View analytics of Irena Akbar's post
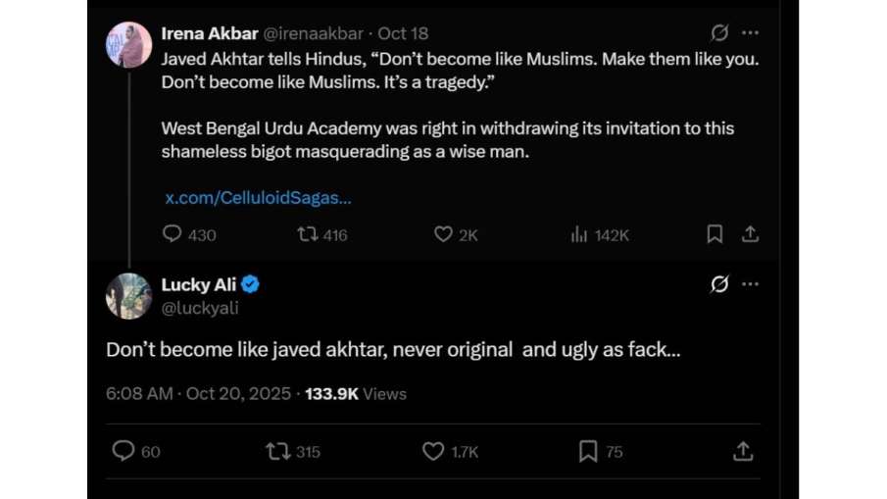The height and width of the screenshot is (499, 887). (x=579, y=234)
